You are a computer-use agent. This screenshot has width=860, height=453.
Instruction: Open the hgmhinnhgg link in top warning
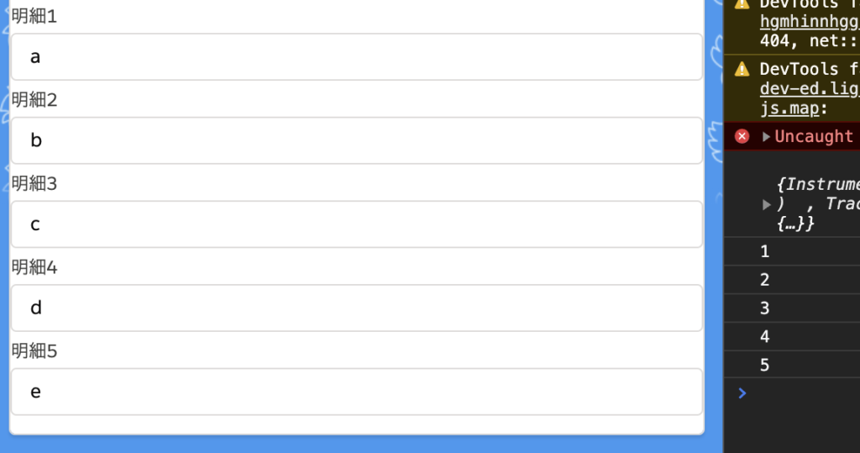(x=810, y=21)
